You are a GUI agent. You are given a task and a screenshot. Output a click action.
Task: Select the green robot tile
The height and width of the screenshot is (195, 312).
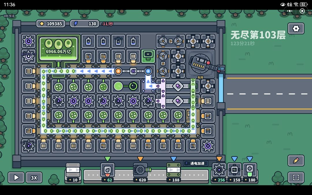pyautogui.click(x=148, y=56)
